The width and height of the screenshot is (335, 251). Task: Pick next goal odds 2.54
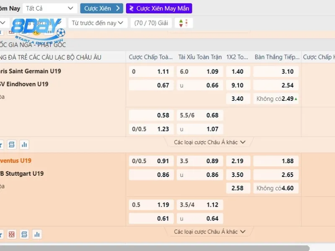coord(276,85)
